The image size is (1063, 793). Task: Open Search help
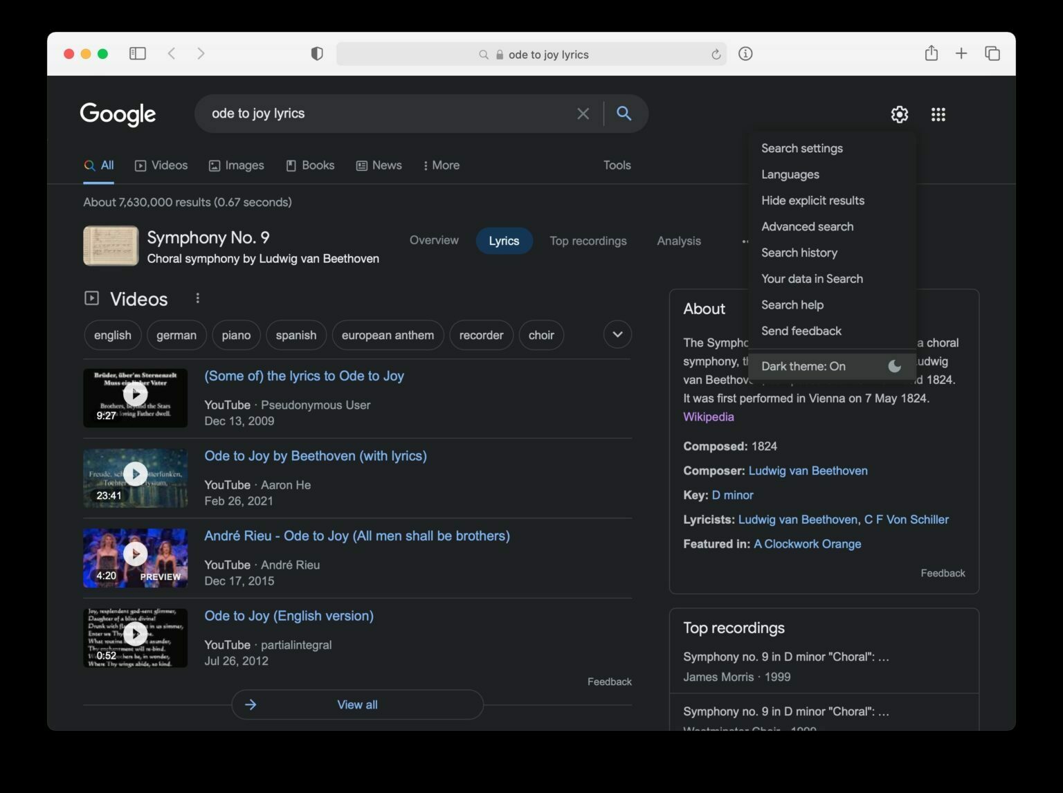pyautogui.click(x=832, y=304)
